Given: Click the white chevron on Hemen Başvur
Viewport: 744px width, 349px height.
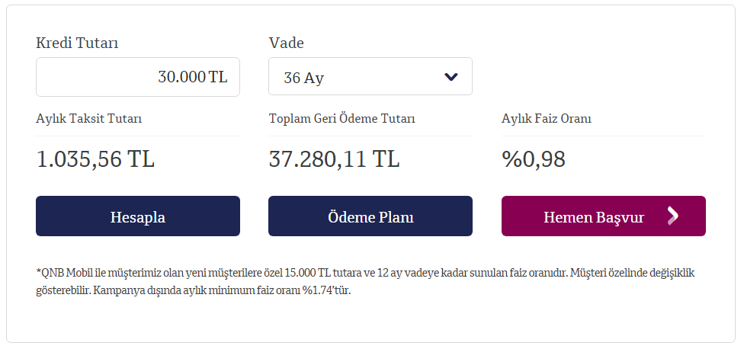Looking at the screenshot, I should (x=673, y=216).
